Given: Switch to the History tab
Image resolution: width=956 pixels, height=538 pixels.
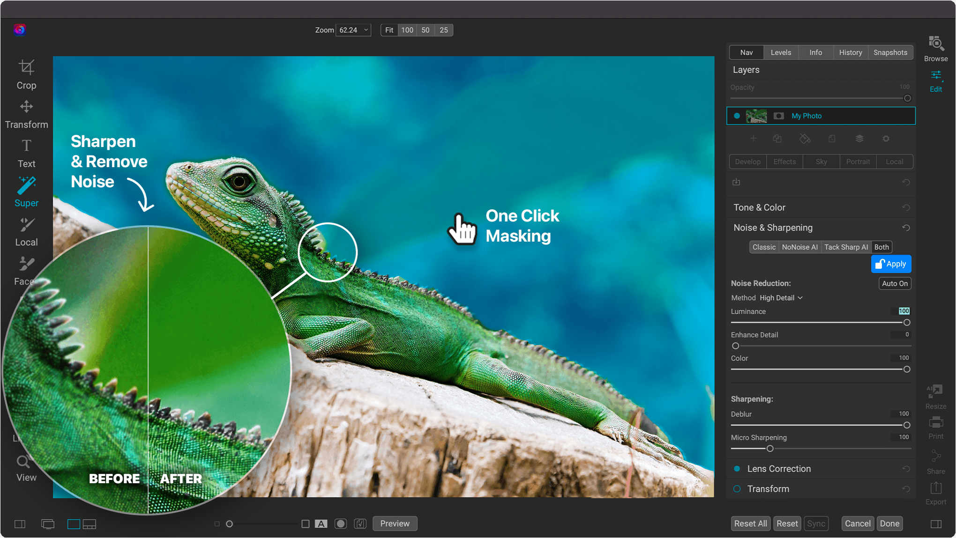Looking at the screenshot, I should [850, 52].
